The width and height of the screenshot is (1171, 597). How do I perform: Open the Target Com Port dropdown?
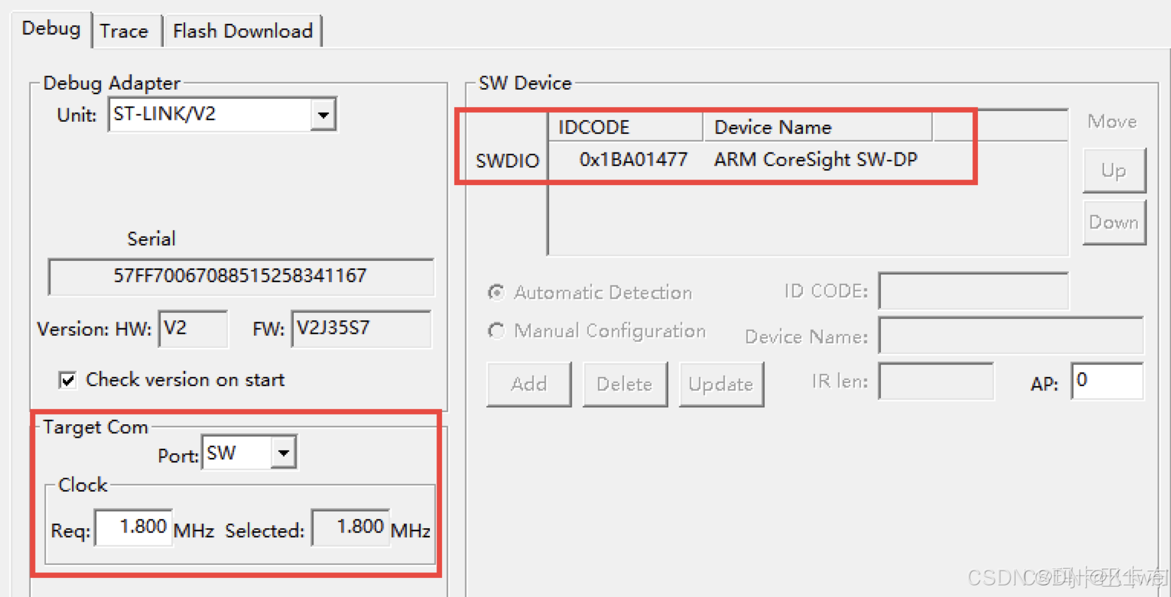tap(283, 452)
